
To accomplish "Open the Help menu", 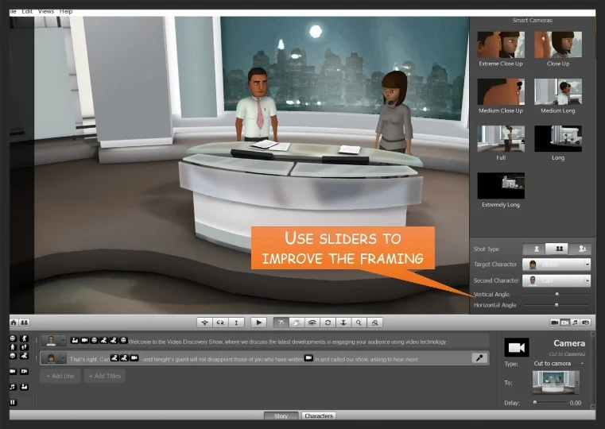I will coord(66,12).
